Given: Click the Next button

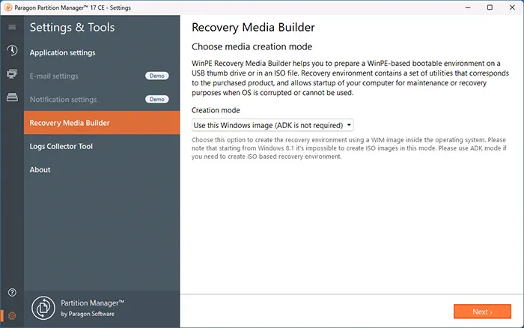Looking at the screenshot, I should 482,312.
